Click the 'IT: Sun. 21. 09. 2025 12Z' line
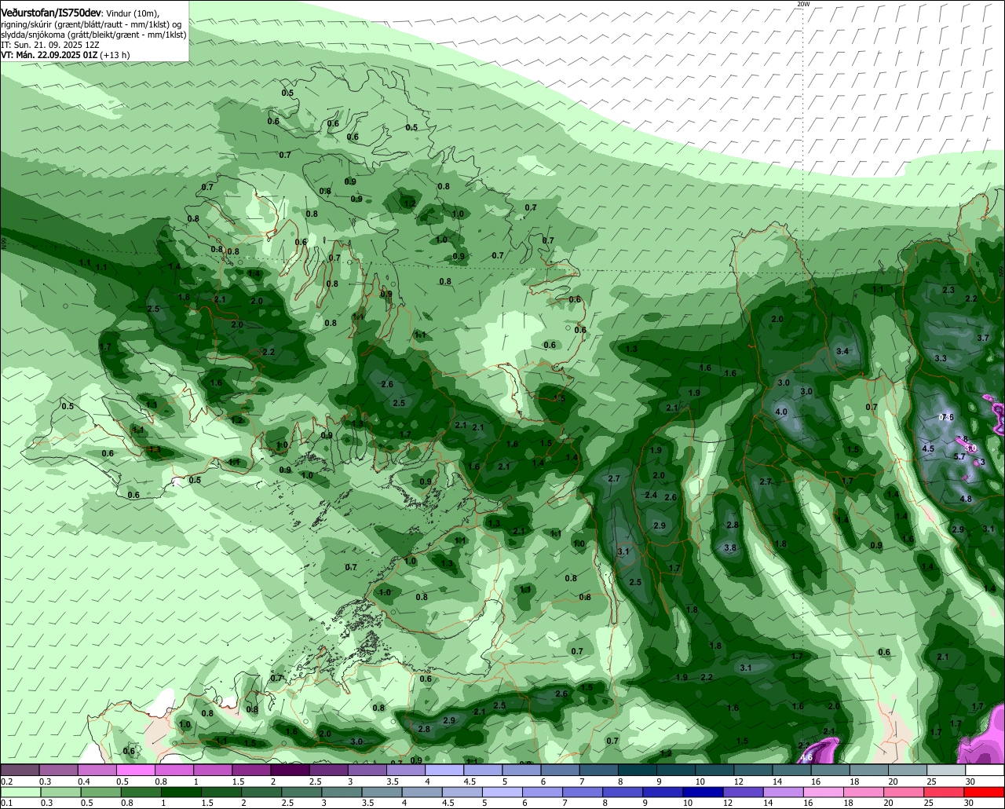This screenshot has height=809, width=1005. [50, 45]
